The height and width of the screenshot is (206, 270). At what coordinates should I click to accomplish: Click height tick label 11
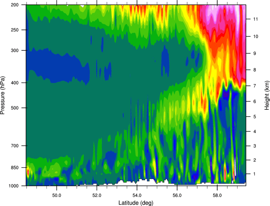point(255,19)
